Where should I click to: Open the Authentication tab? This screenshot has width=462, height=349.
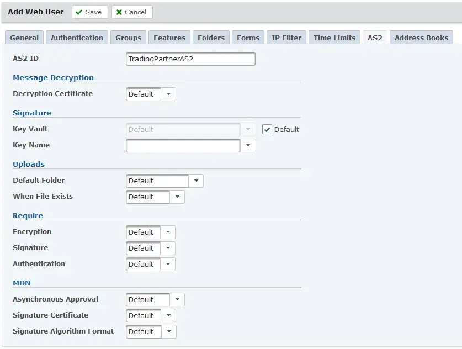point(77,38)
